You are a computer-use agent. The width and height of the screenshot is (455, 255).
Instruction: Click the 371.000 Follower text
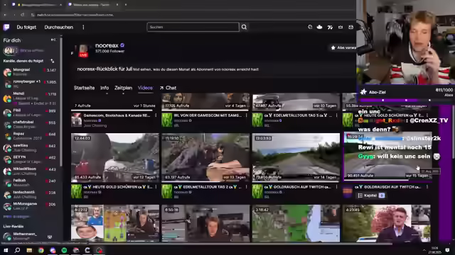pos(109,51)
